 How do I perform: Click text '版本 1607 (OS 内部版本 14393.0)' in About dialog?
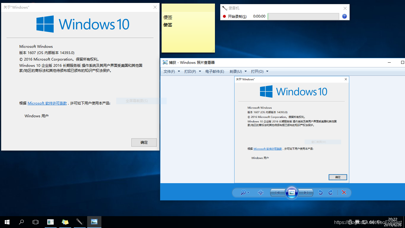click(47, 53)
